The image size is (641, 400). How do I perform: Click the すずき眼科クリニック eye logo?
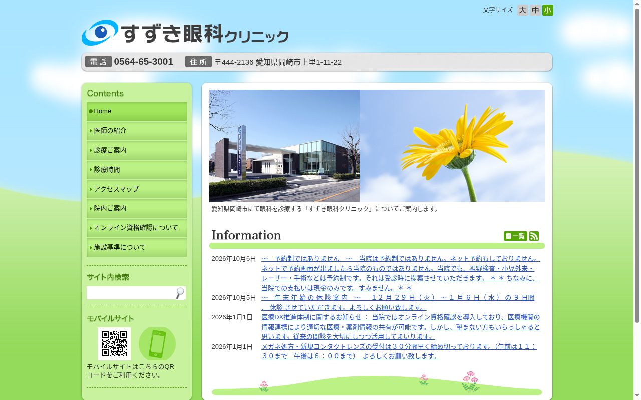(185, 33)
